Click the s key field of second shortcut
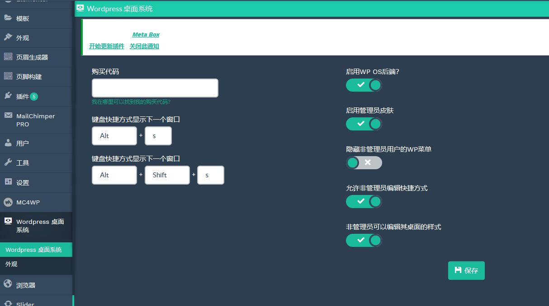This screenshot has width=549, height=306. 211,175
